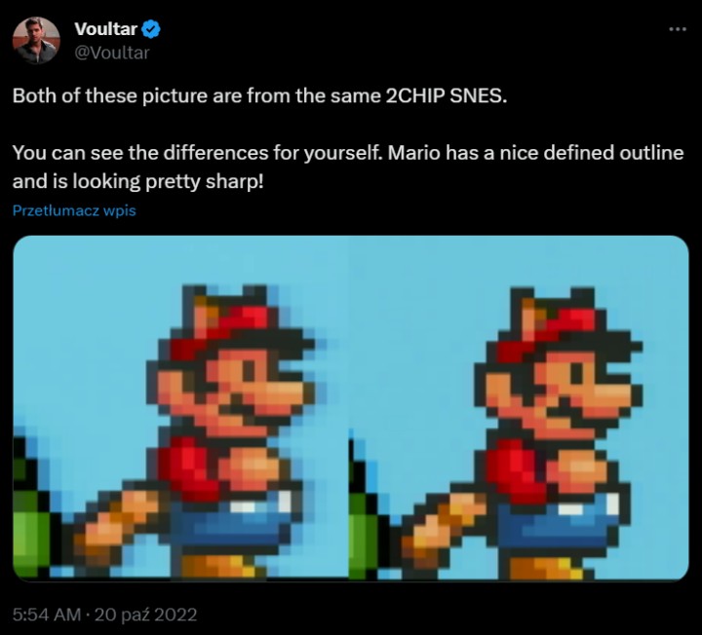Open the @Voultar handle link
Screen dimensions: 702x635
click(111, 53)
